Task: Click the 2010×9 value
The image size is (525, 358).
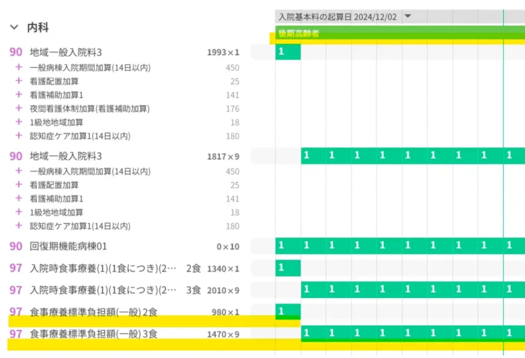Action: point(223,290)
